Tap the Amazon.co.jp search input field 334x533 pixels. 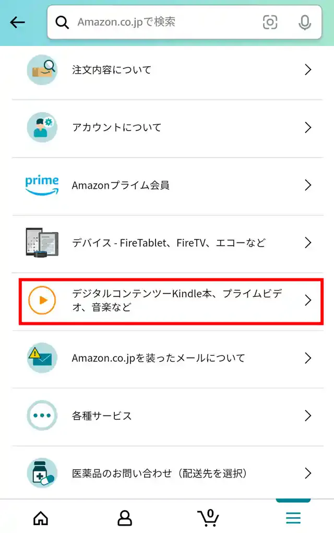(157, 22)
